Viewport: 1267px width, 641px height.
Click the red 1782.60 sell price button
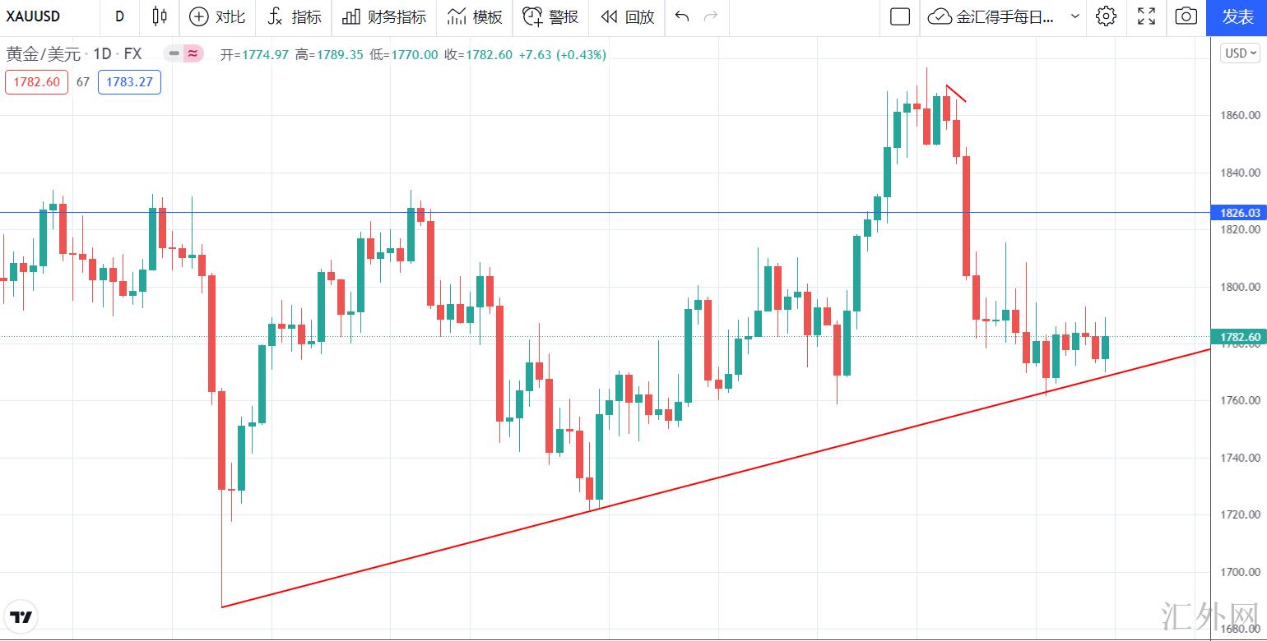(37, 82)
